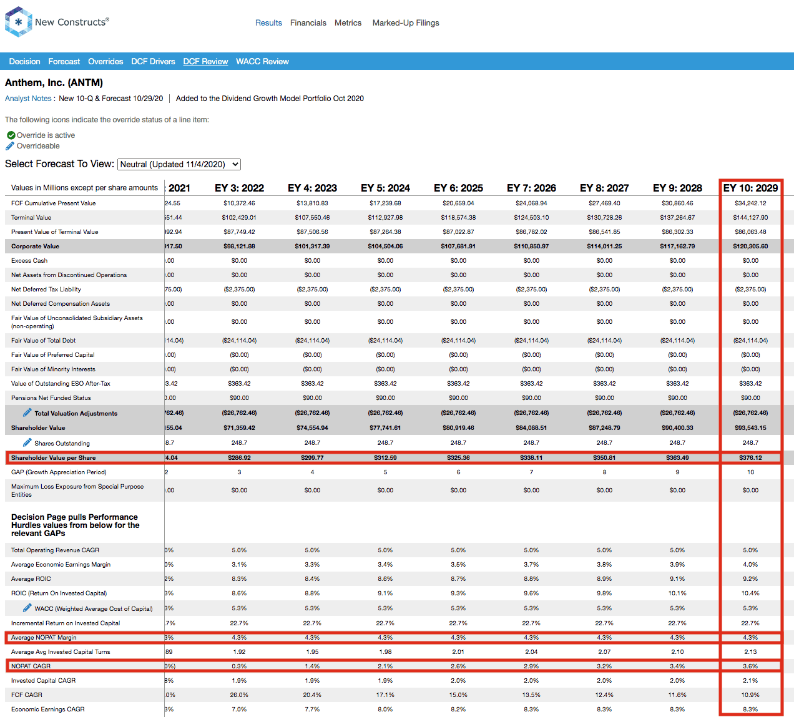794x717 pixels.
Task: Click the 10.9% FCF CAGR cell
Action: (750, 695)
